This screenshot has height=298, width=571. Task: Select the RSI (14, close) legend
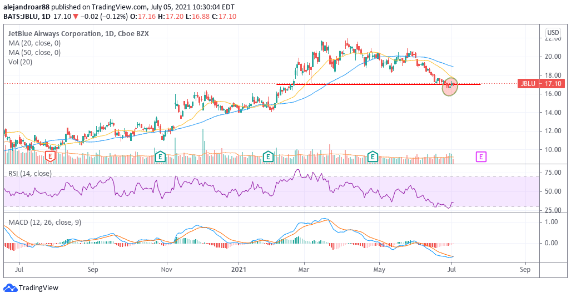30,173
